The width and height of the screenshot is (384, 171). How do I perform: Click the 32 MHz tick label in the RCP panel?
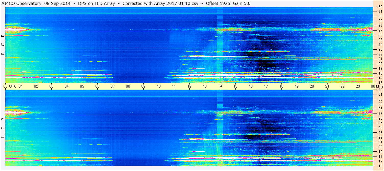380,7
